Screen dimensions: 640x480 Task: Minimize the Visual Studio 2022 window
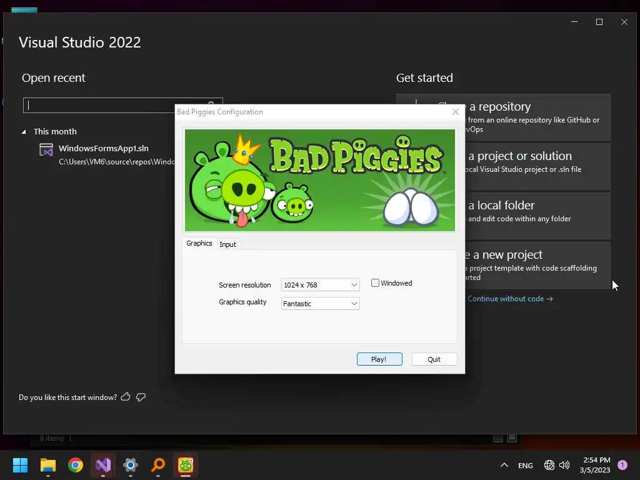click(574, 22)
